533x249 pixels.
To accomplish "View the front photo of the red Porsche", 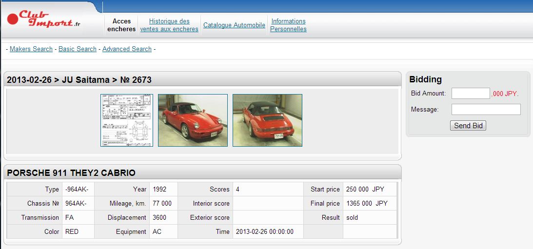I will point(193,120).
